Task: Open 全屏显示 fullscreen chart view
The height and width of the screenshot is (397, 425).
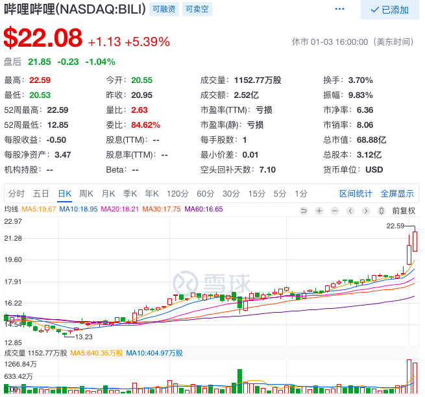Action: click(x=397, y=194)
